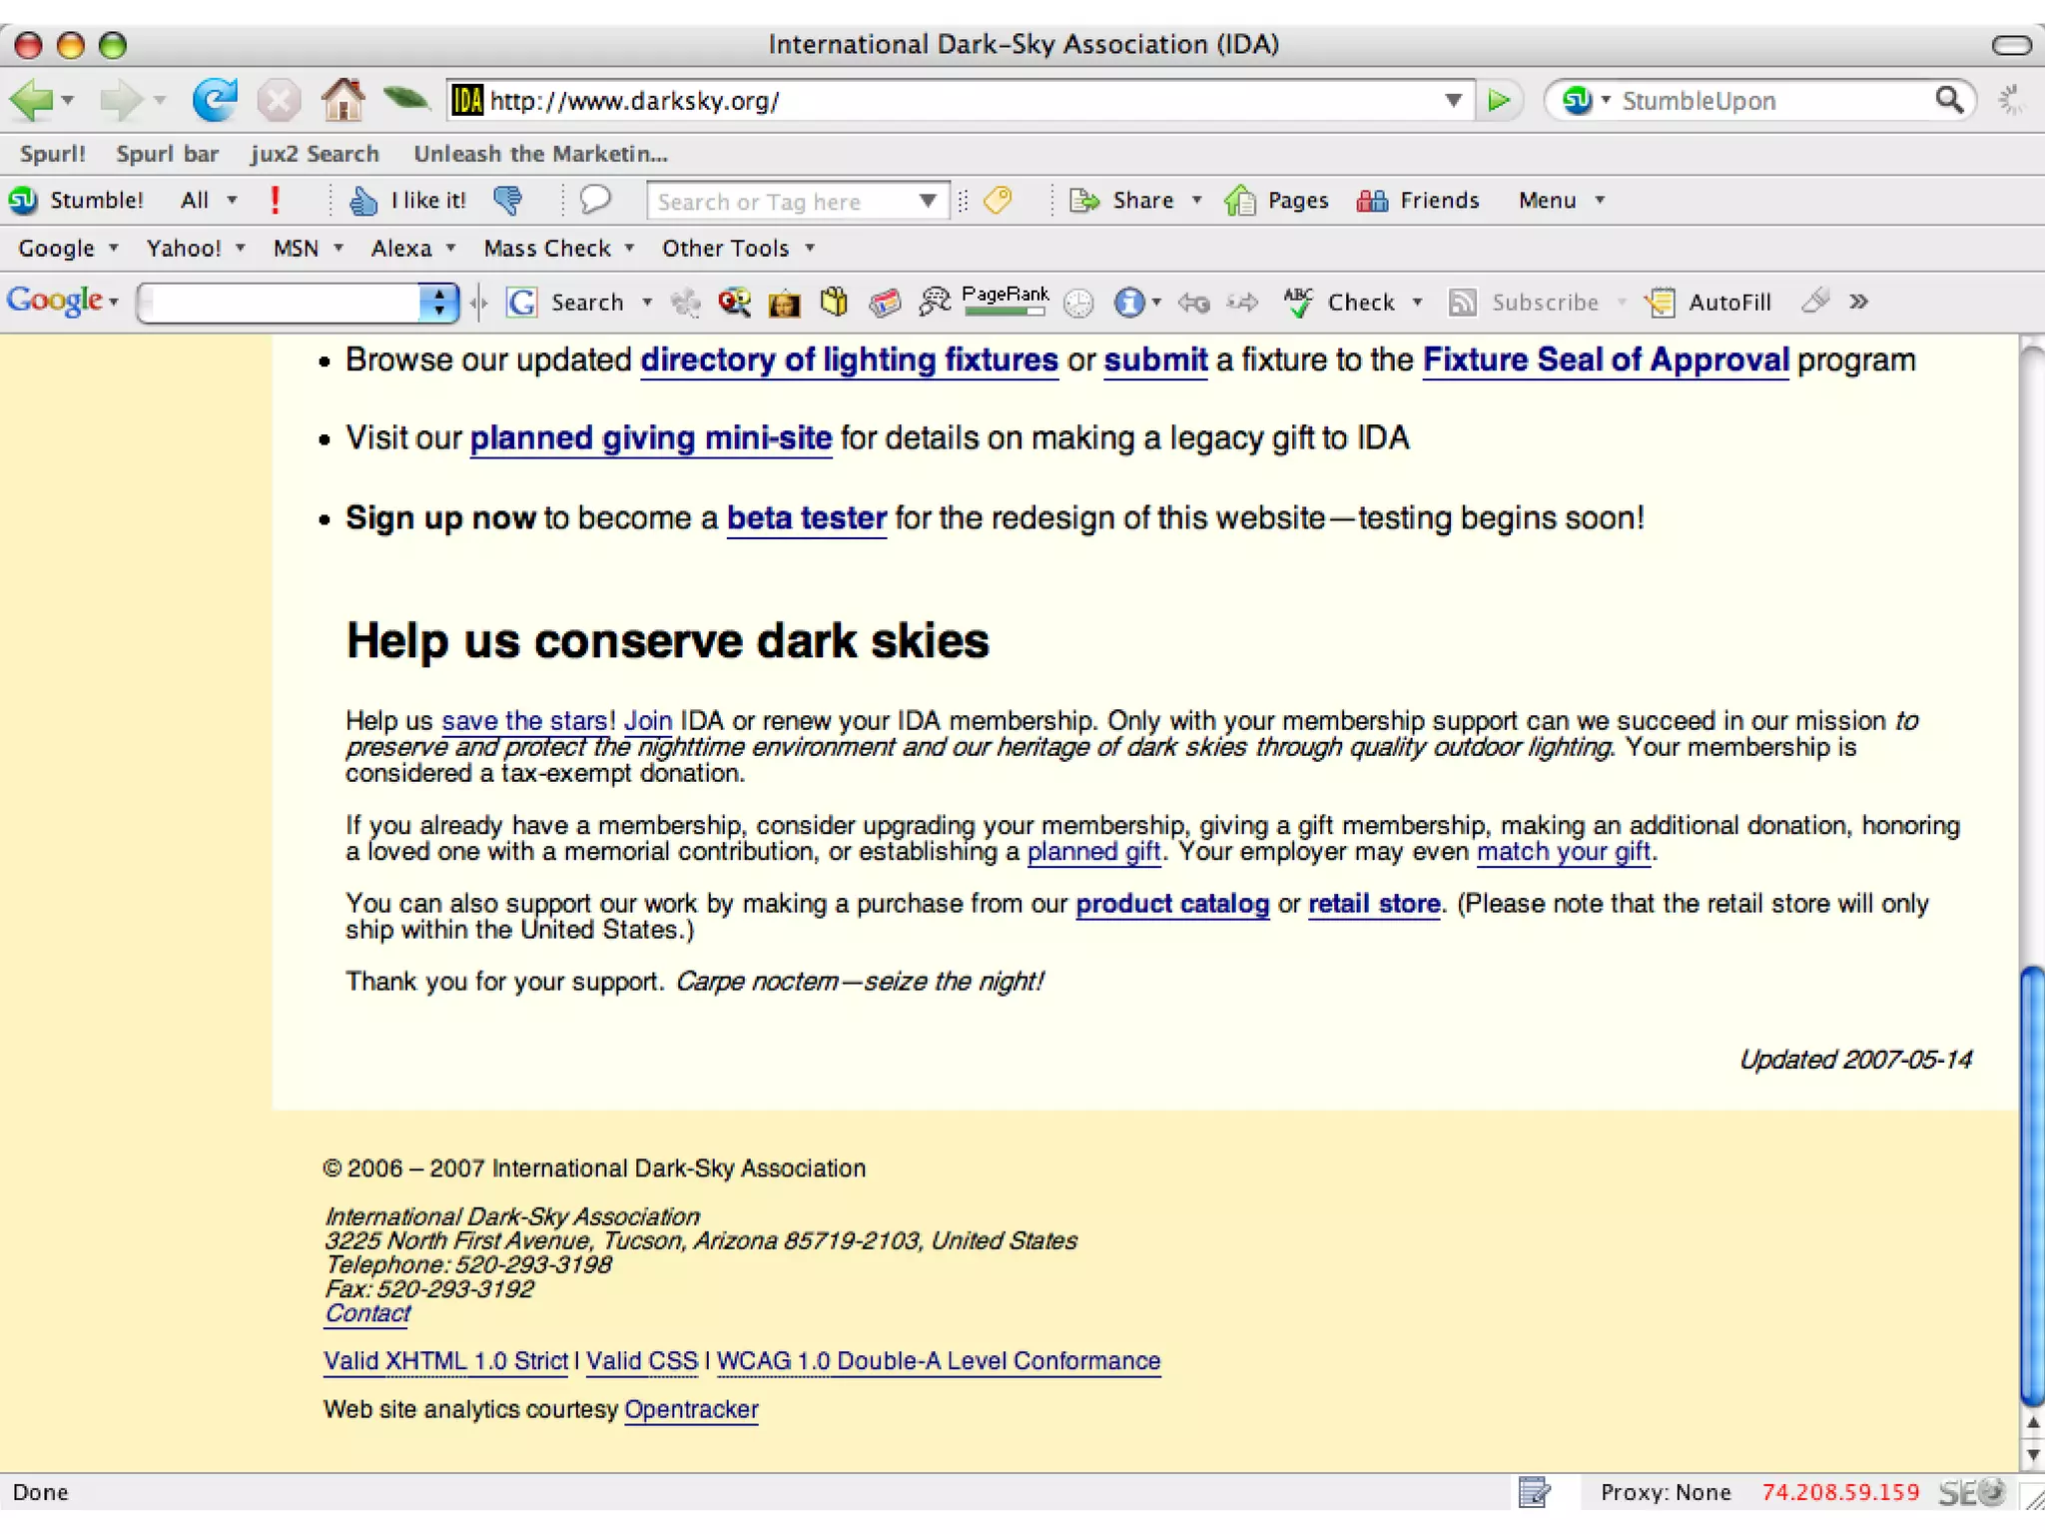Click the speech bubble review icon

click(595, 200)
